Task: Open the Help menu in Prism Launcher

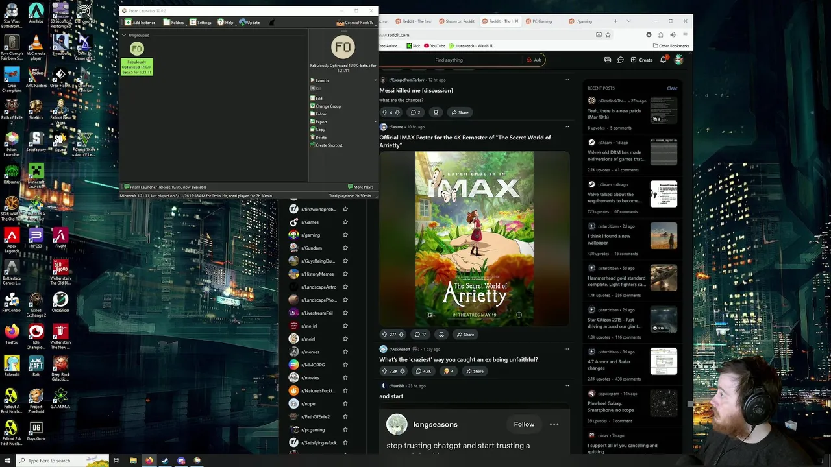Action: 225,23
